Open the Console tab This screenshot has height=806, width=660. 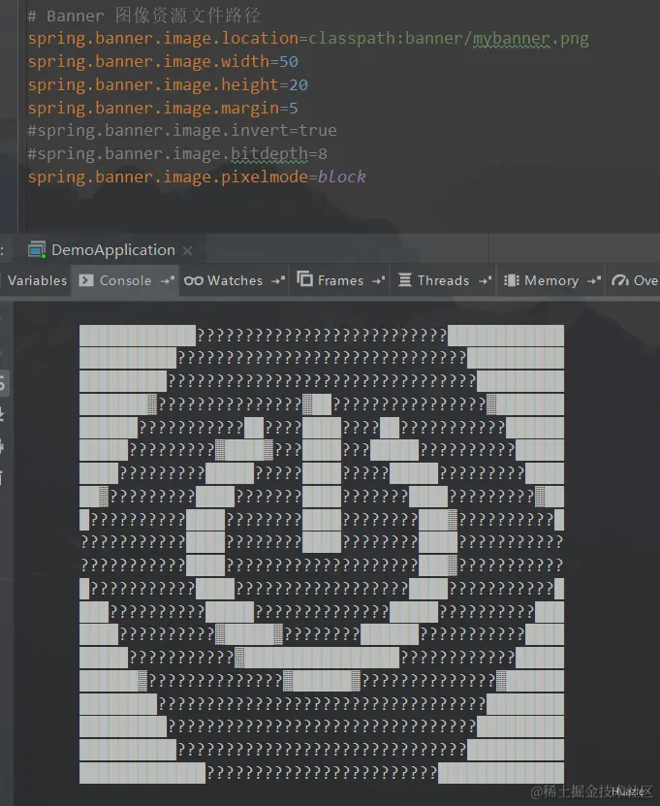pyautogui.click(x=125, y=280)
